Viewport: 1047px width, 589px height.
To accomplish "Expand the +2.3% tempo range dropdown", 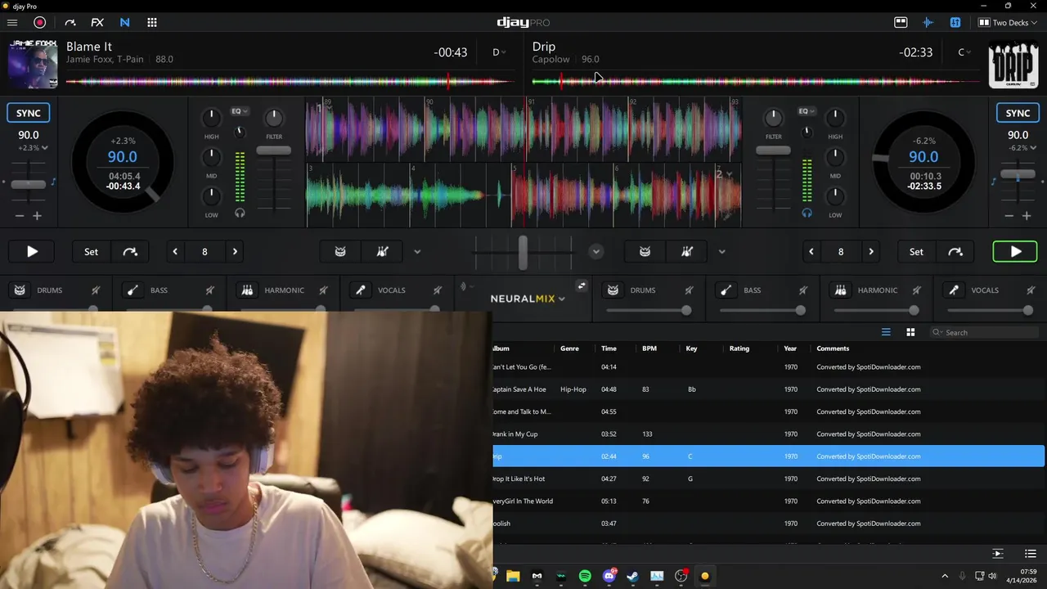I will coord(33,148).
